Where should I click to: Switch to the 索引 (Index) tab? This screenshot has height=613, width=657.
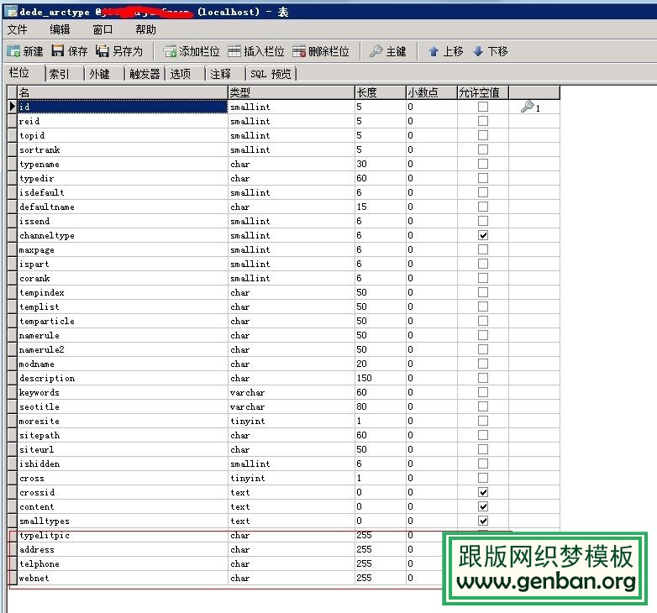(60, 74)
